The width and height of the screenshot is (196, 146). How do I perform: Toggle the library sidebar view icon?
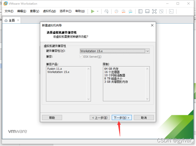(x=140, y=11)
